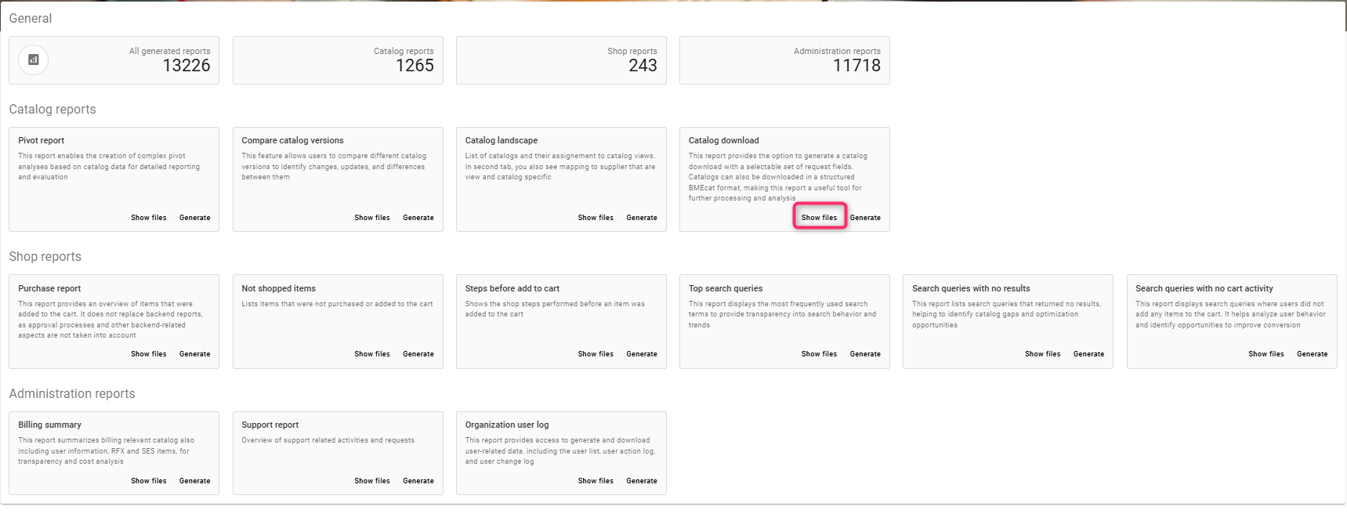Show files for Catalog download
1347x517 pixels.
pyautogui.click(x=819, y=218)
